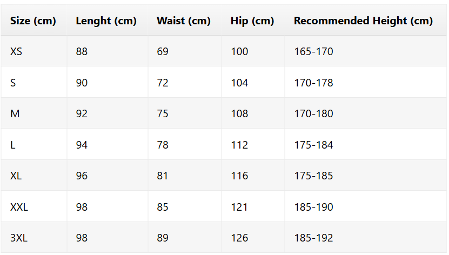
Task: Click the Waist (cm) column header
Action: coord(184,21)
